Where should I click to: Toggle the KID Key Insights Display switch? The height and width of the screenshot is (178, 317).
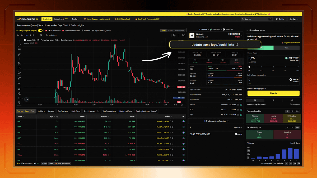tap(40, 31)
